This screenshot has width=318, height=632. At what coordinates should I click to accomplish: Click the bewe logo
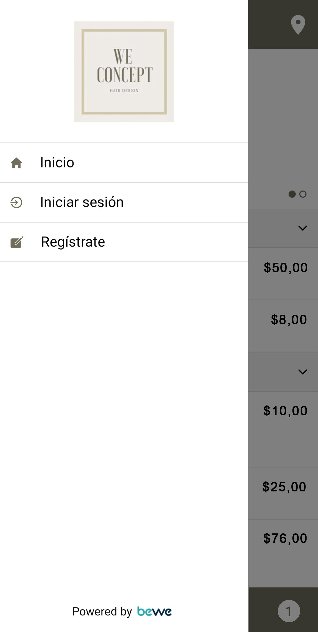click(x=154, y=612)
